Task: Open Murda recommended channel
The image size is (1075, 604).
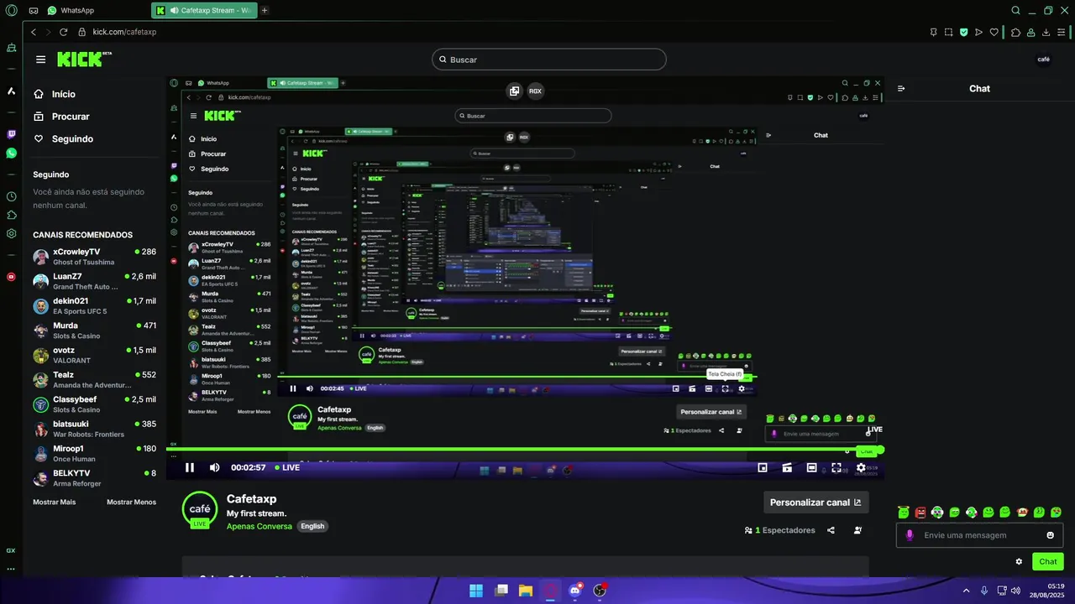Action: (x=94, y=331)
